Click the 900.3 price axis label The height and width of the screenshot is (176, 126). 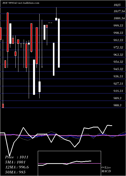click(117, 105)
